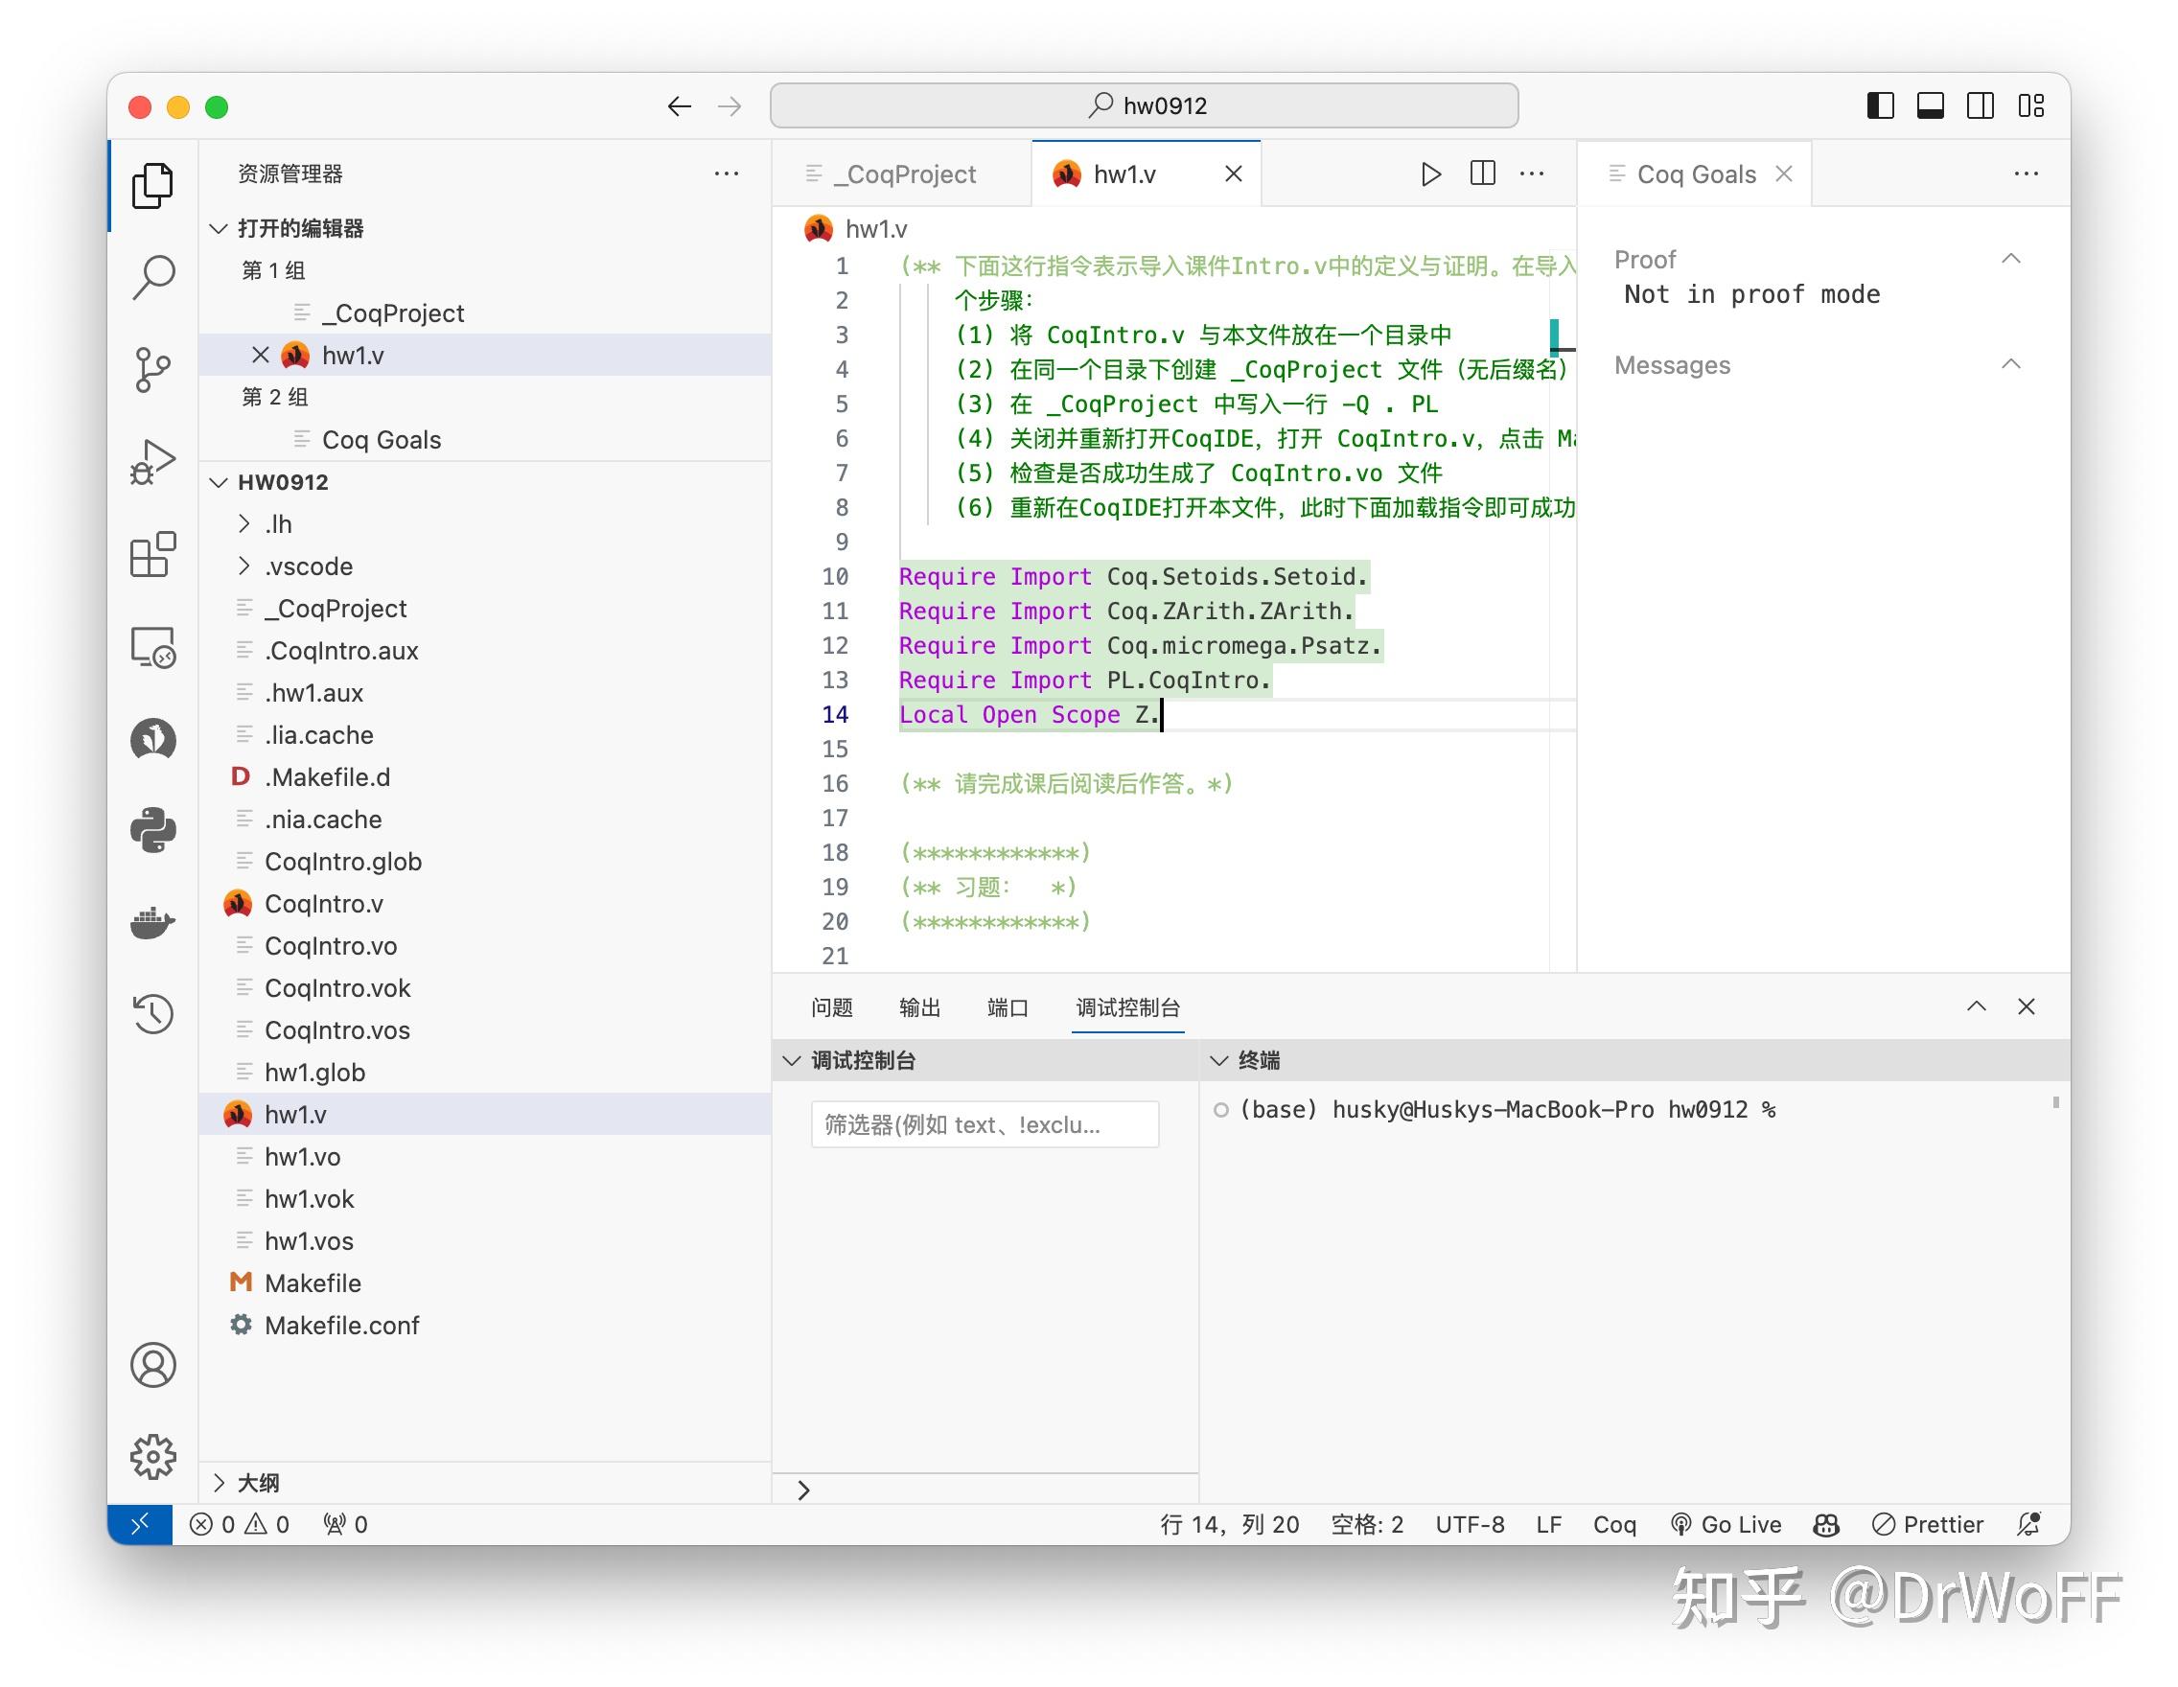Screen dimensions: 2178x1687
Task: Select the Python icon in the activity bar
Action: [x=153, y=830]
